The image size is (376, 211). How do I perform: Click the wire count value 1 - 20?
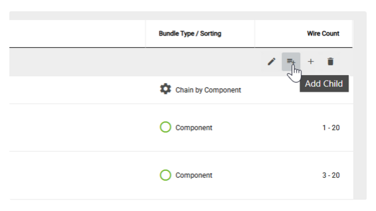tap(331, 128)
